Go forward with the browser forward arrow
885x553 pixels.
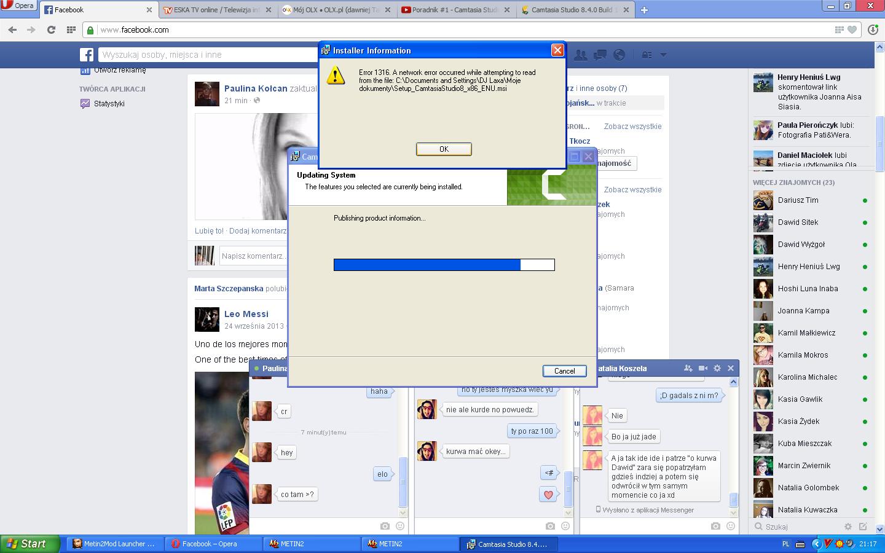click(x=31, y=29)
